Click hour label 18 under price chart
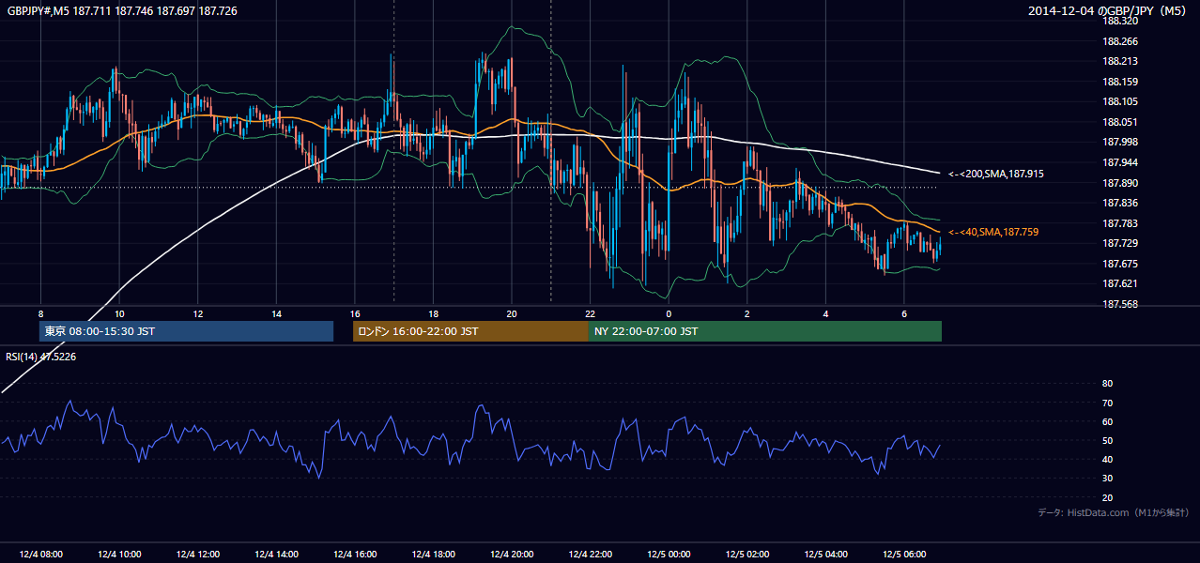 (433, 313)
